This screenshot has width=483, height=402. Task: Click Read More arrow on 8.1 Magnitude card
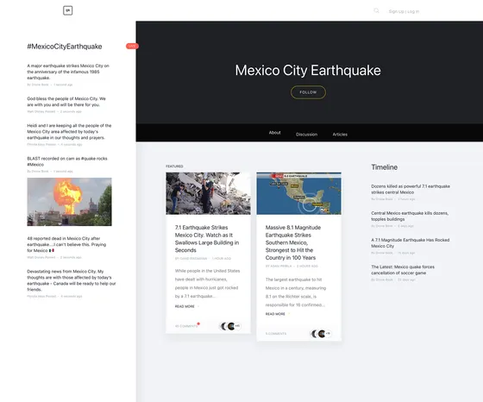click(x=289, y=314)
